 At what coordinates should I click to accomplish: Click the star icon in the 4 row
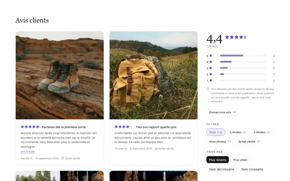click(x=211, y=62)
